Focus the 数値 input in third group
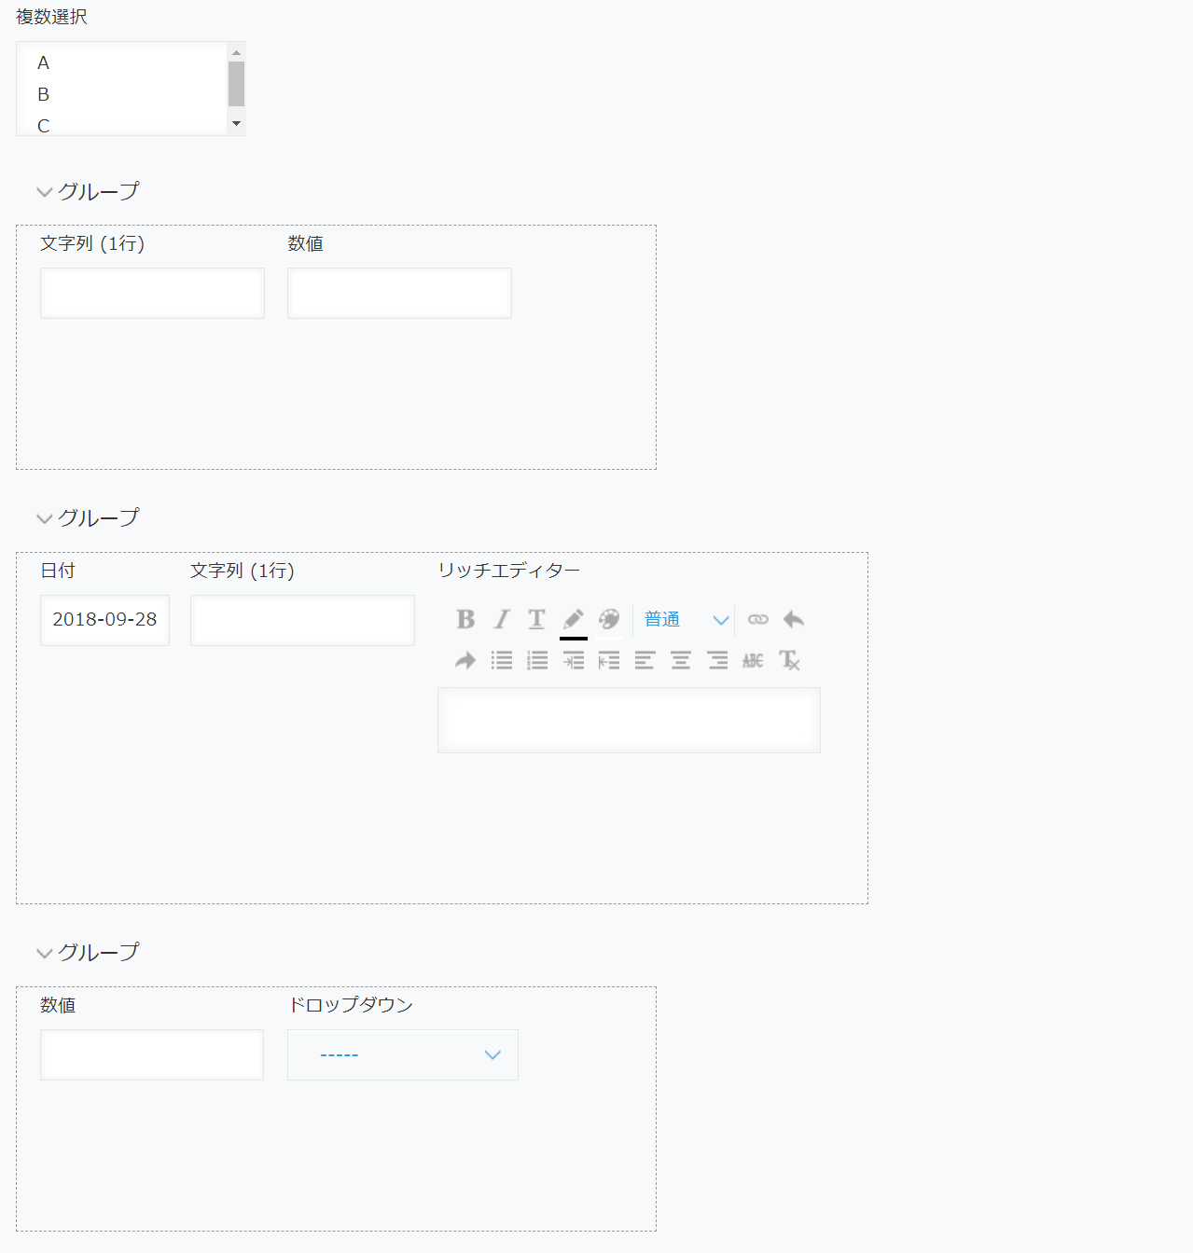 152,1054
